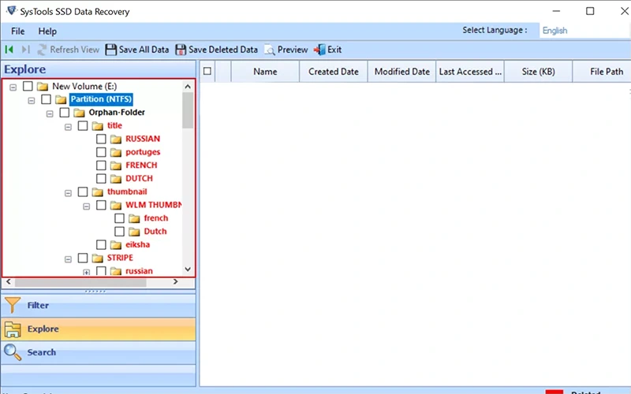Sort by the Name column header
The width and height of the screenshot is (631, 394).
pos(265,72)
